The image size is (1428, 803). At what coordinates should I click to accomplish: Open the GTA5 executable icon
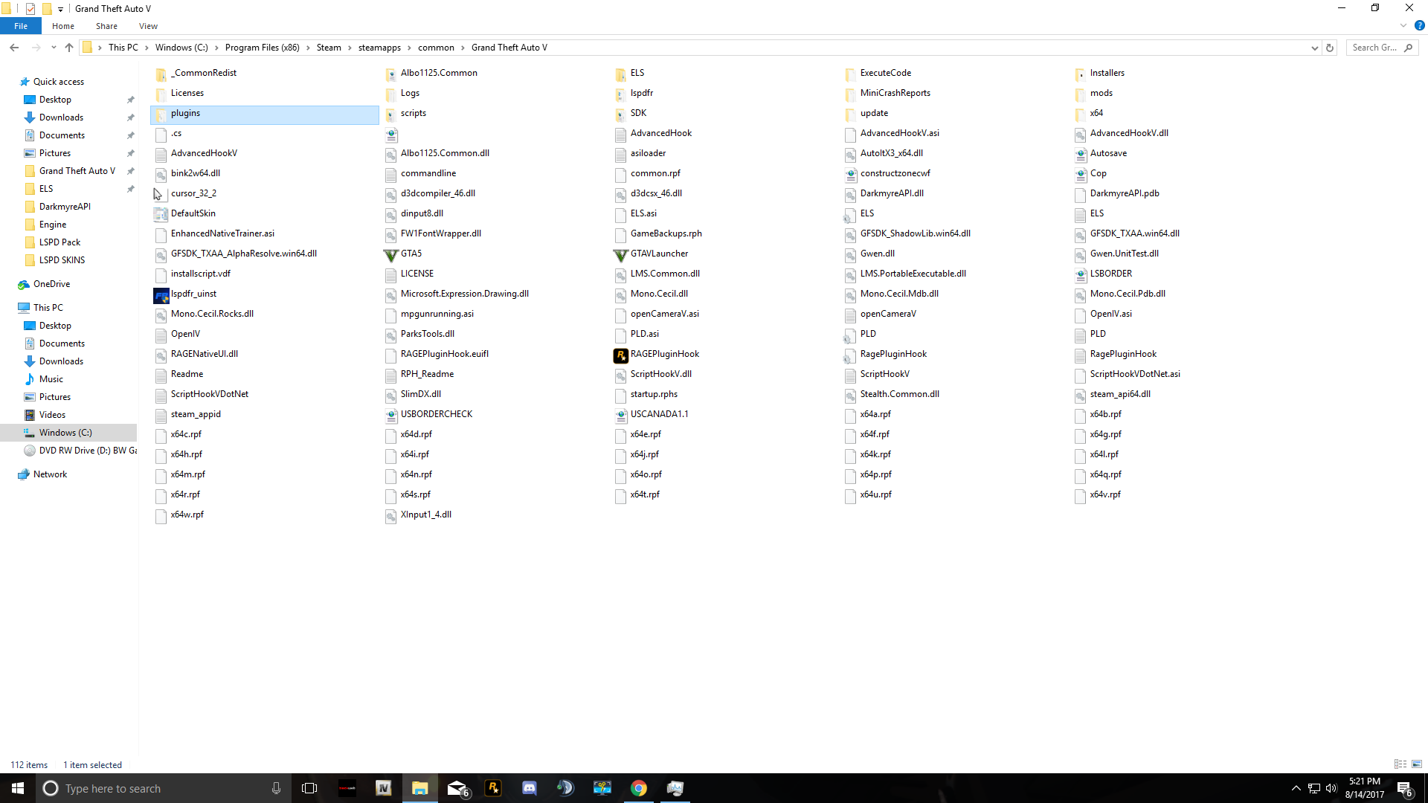coord(390,254)
